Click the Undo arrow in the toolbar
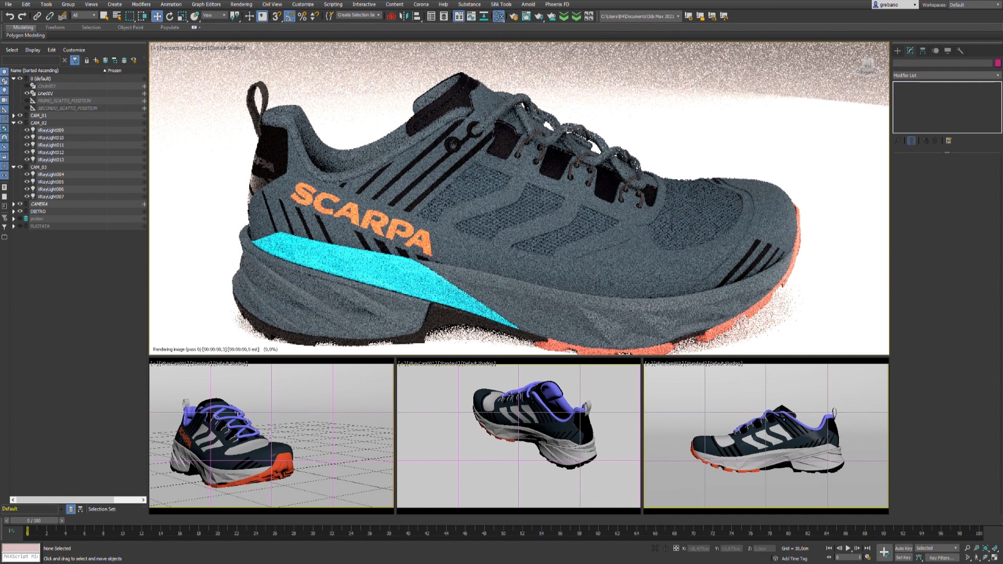 [x=9, y=16]
